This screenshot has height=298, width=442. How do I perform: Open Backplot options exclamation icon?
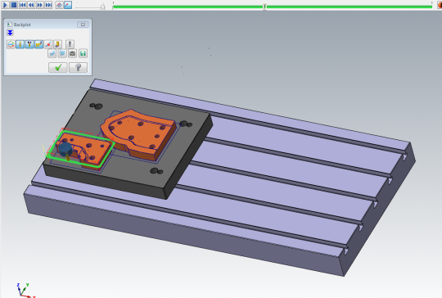70,44
